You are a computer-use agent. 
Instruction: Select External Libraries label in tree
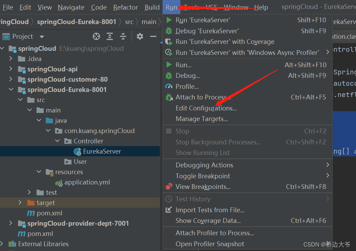[43, 244]
